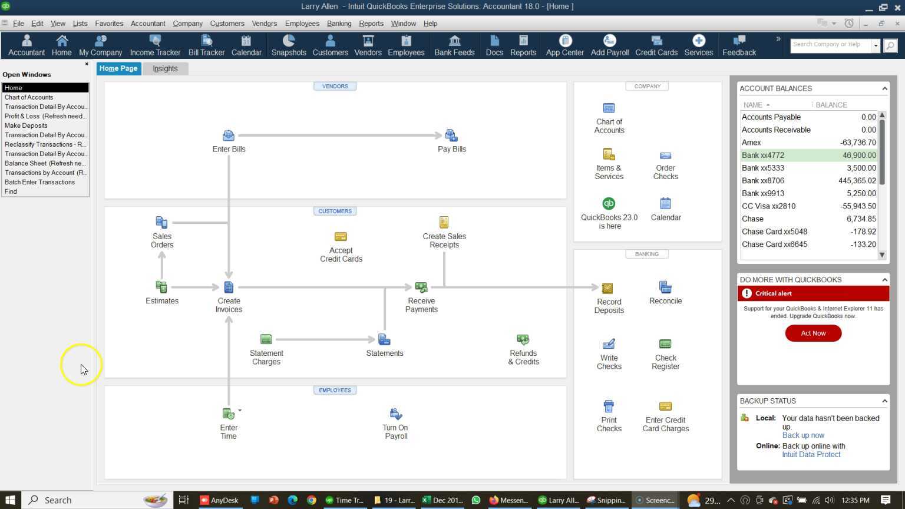Click the Search Company or Help field
This screenshot has height=509, width=905.
831,45
